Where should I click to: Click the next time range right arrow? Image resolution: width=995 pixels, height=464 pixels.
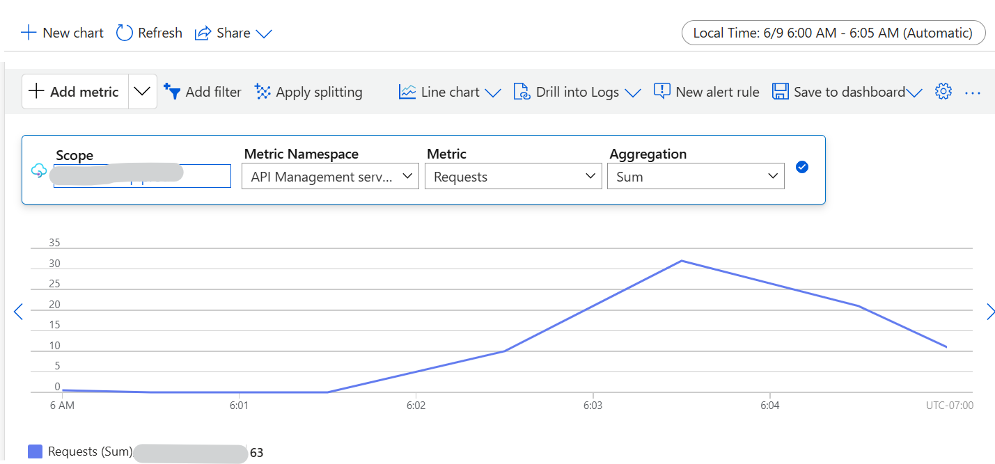click(x=990, y=312)
